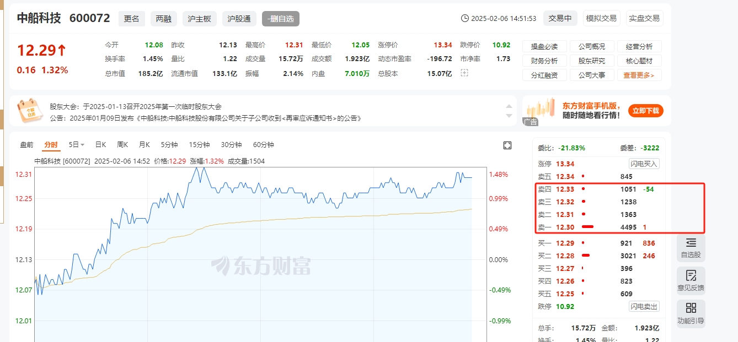Viewport: 738px width, 342px height.
Task: Click the 沪主板 tag button
Action: (x=200, y=18)
